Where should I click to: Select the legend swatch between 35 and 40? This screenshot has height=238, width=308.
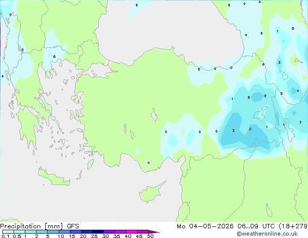tap(120, 232)
